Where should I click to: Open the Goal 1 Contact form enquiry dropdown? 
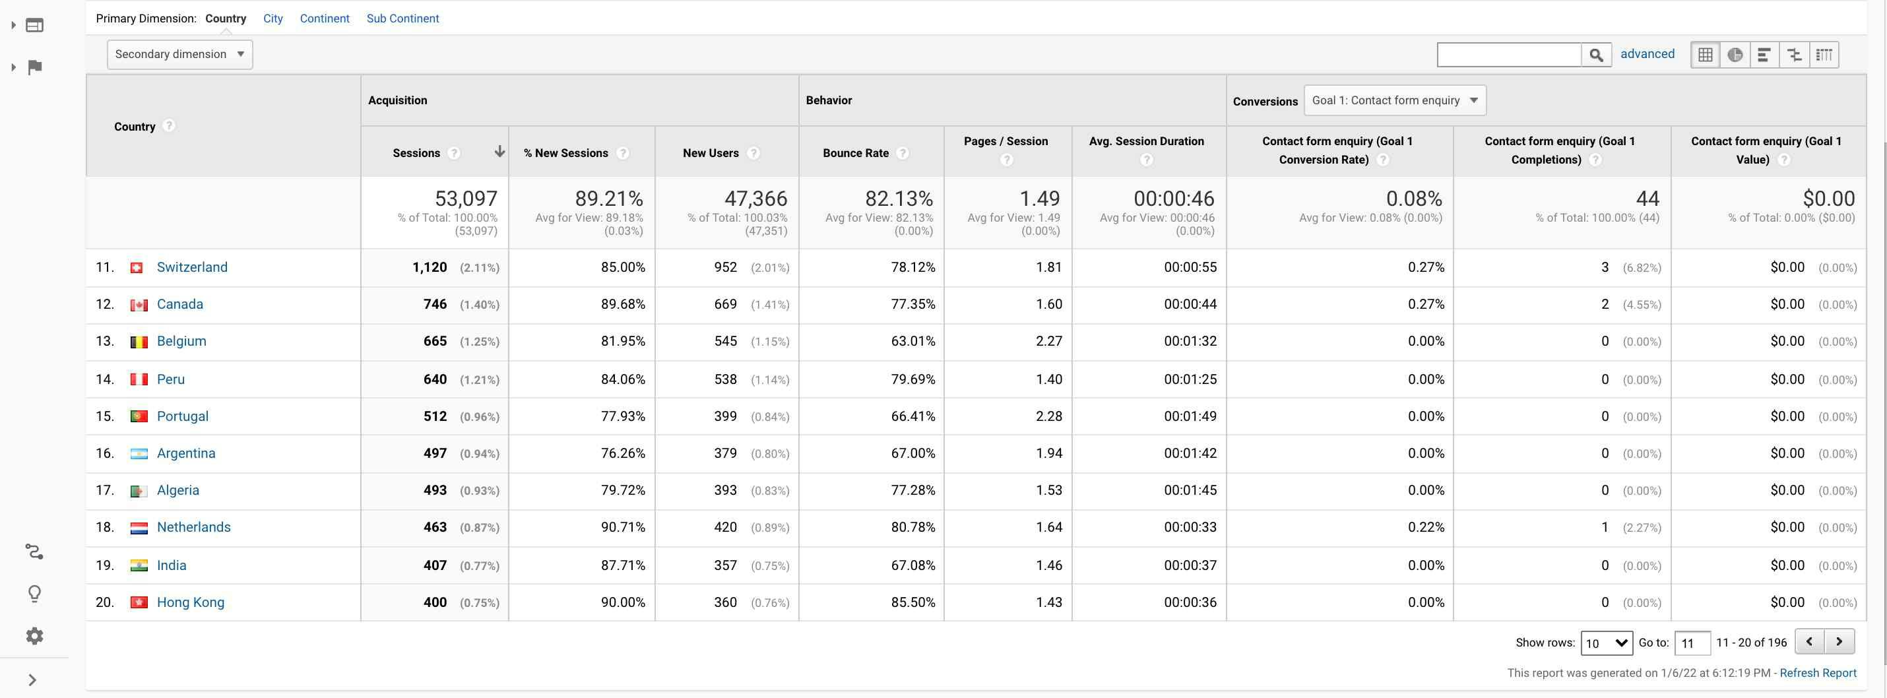pos(1395,100)
